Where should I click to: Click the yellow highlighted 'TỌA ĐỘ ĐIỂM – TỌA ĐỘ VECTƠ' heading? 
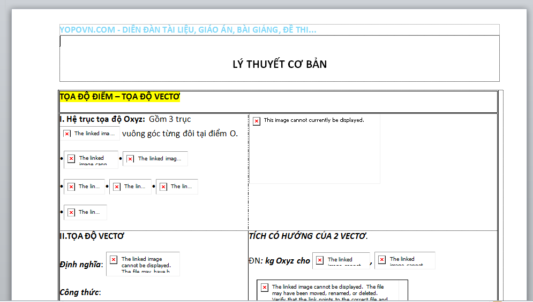pyautogui.click(x=120, y=97)
